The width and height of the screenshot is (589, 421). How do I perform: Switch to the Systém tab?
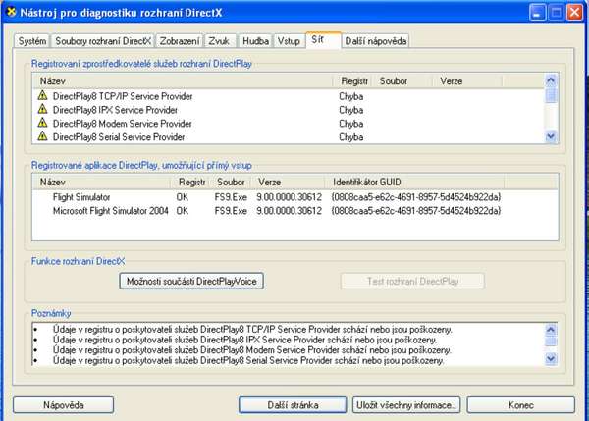(x=32, y=41)
